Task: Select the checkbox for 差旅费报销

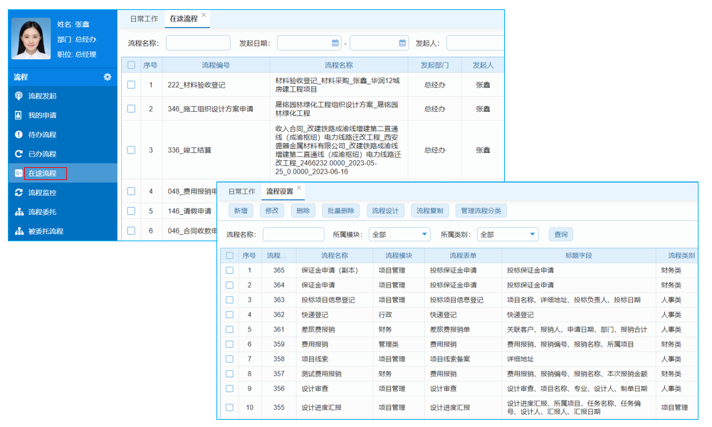Action: [229, 330]
